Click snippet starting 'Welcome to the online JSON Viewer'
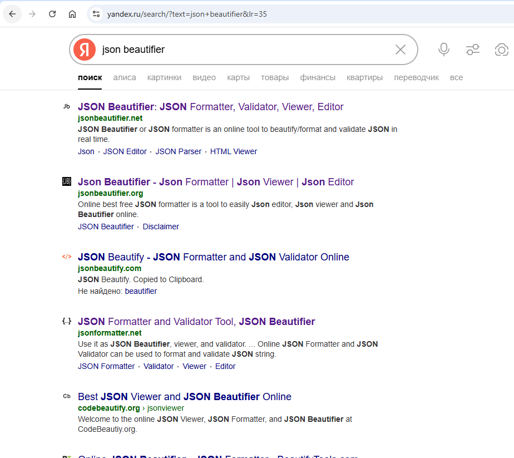The image size is (514, 458). (x=215, y=424)
